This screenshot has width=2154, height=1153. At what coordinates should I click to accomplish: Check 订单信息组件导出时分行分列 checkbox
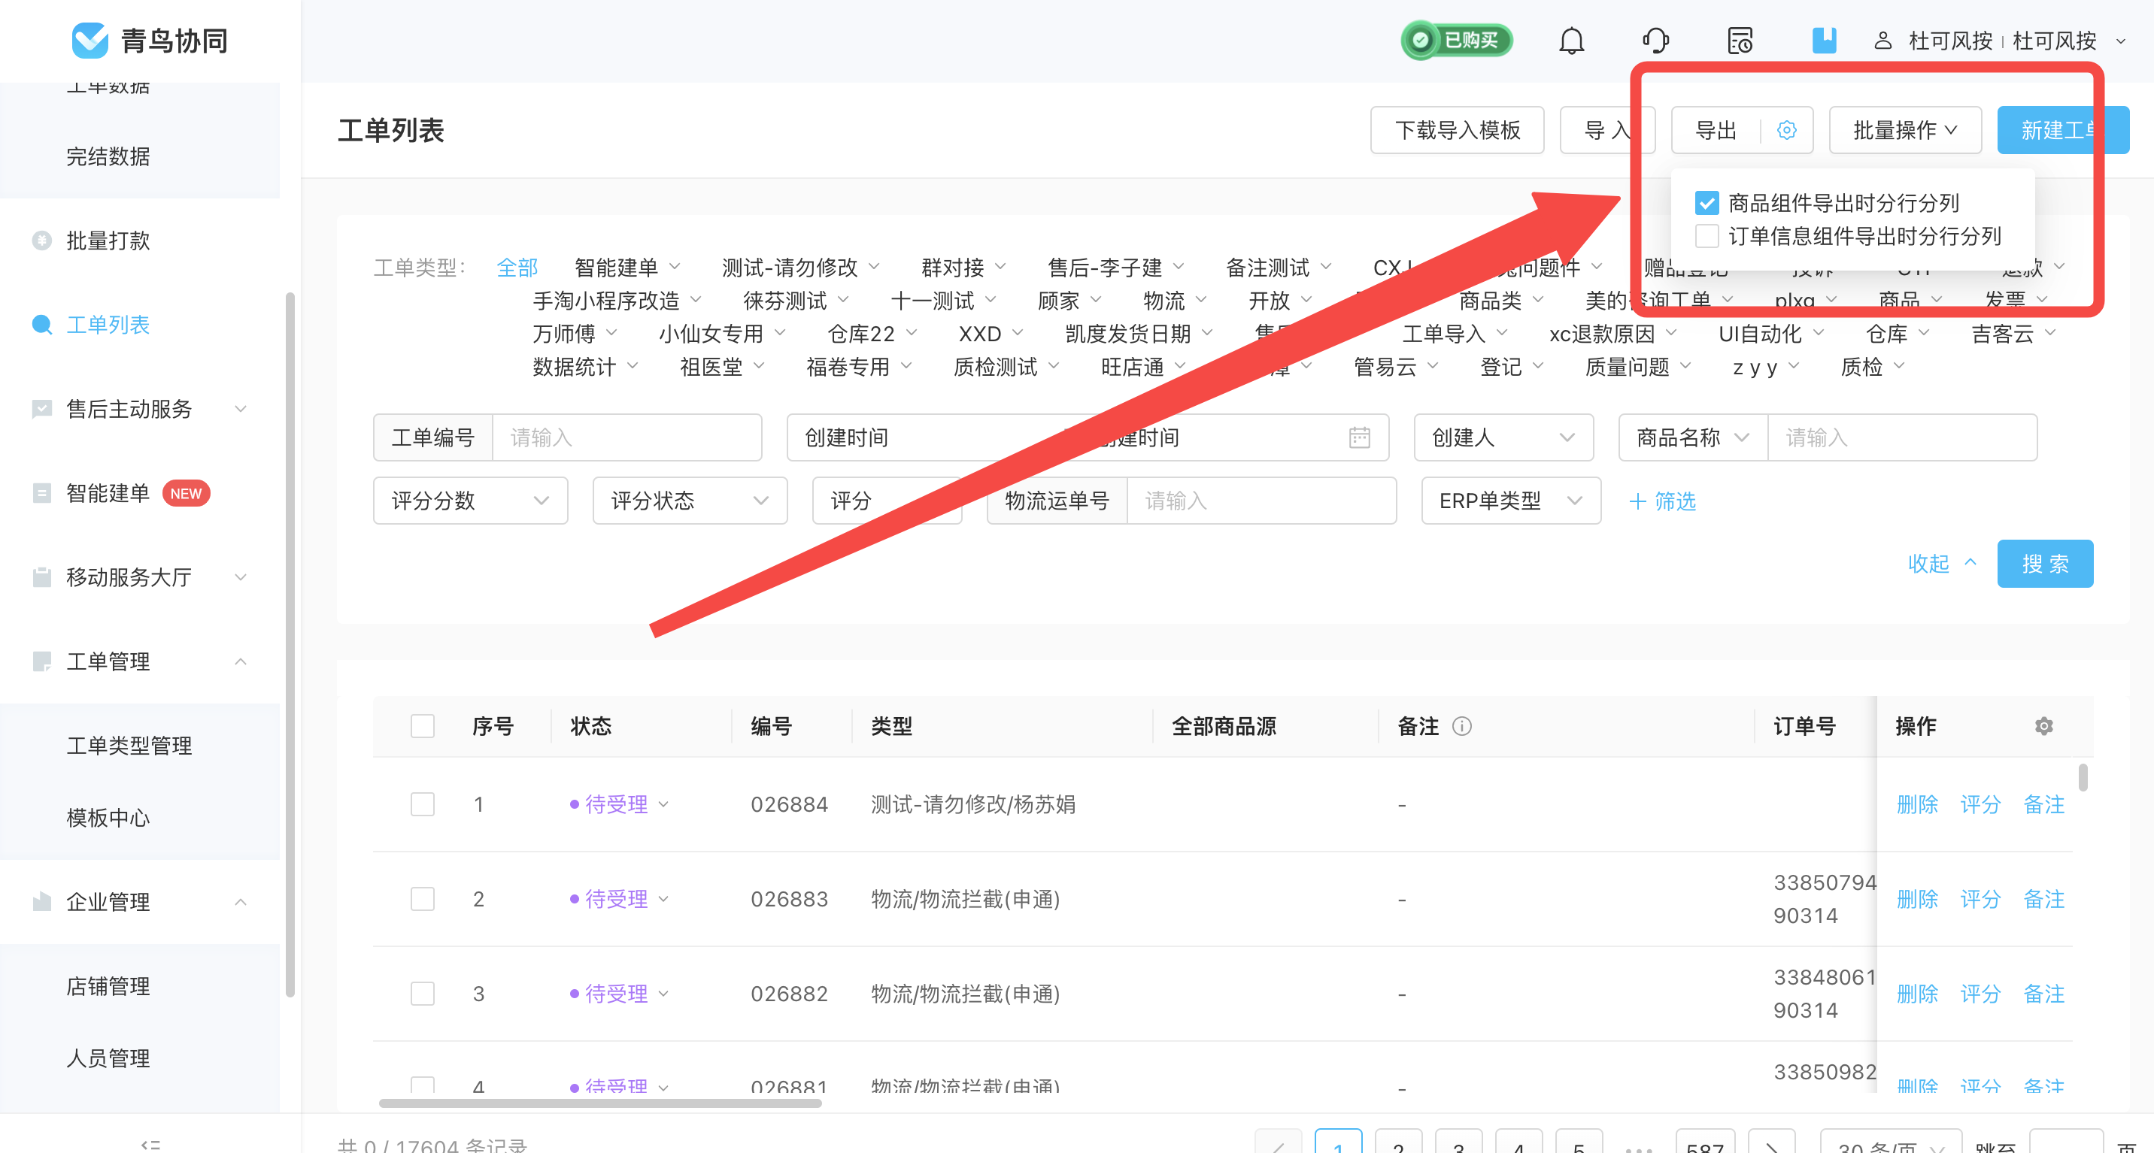coord(1707,237)
